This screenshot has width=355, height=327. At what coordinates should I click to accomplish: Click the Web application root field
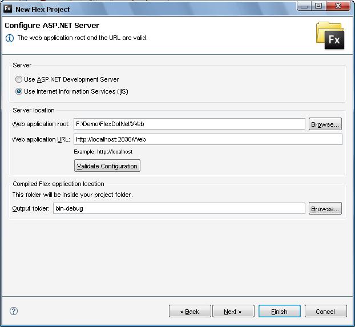click(x=189, y=124)
